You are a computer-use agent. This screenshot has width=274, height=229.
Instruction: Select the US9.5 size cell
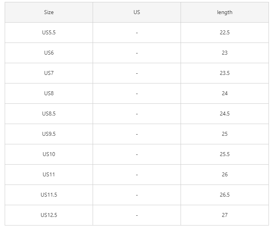click(x=49, y=134)
